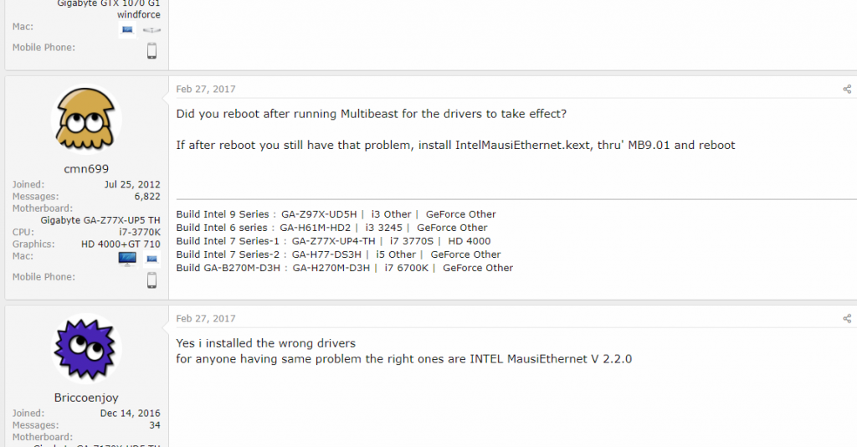This screenshot has height=447, width=857.
Task: Click the share icon on Briccoenjoy's post
Action: coord(847,319)
